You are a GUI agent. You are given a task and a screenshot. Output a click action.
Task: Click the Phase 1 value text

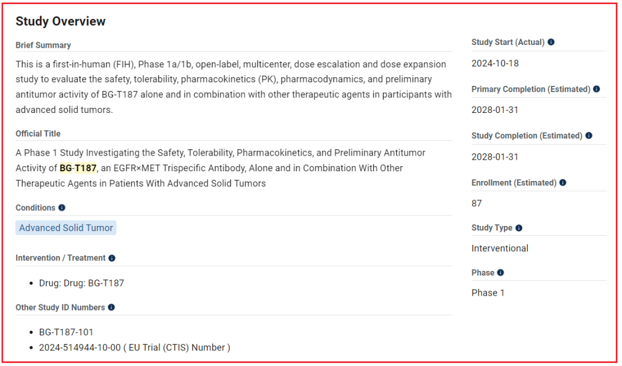488,293
